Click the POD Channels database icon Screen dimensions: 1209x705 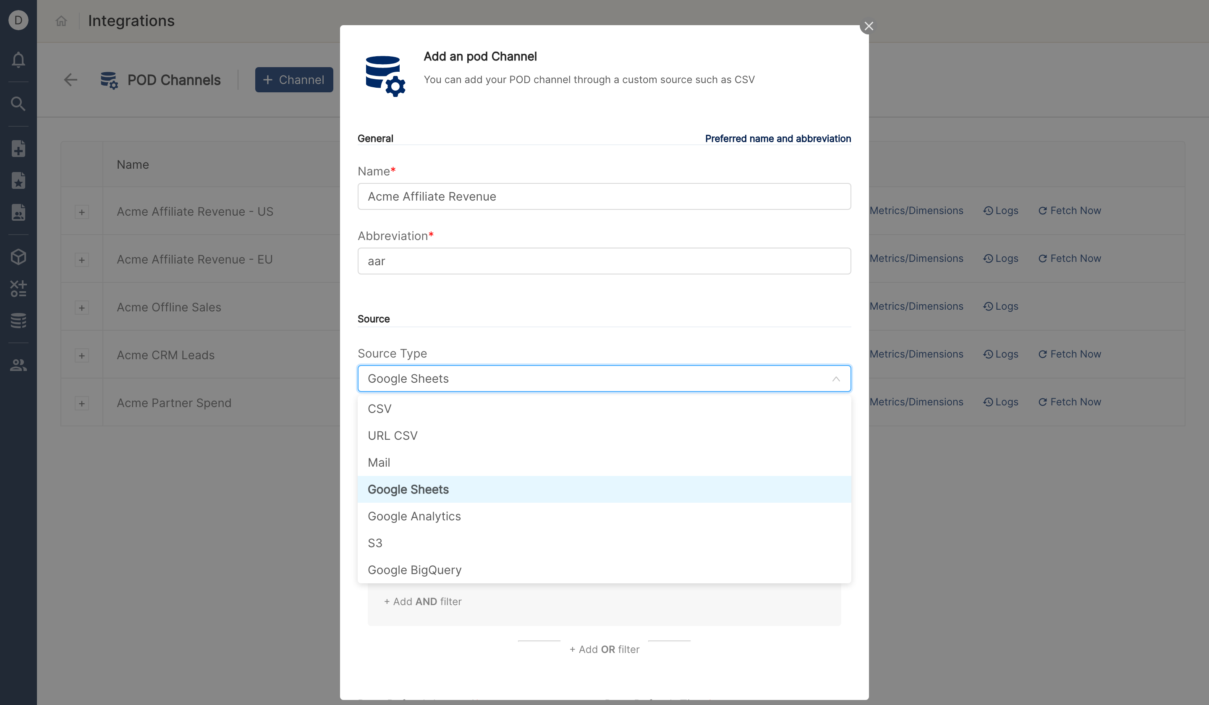pos(109,80)
